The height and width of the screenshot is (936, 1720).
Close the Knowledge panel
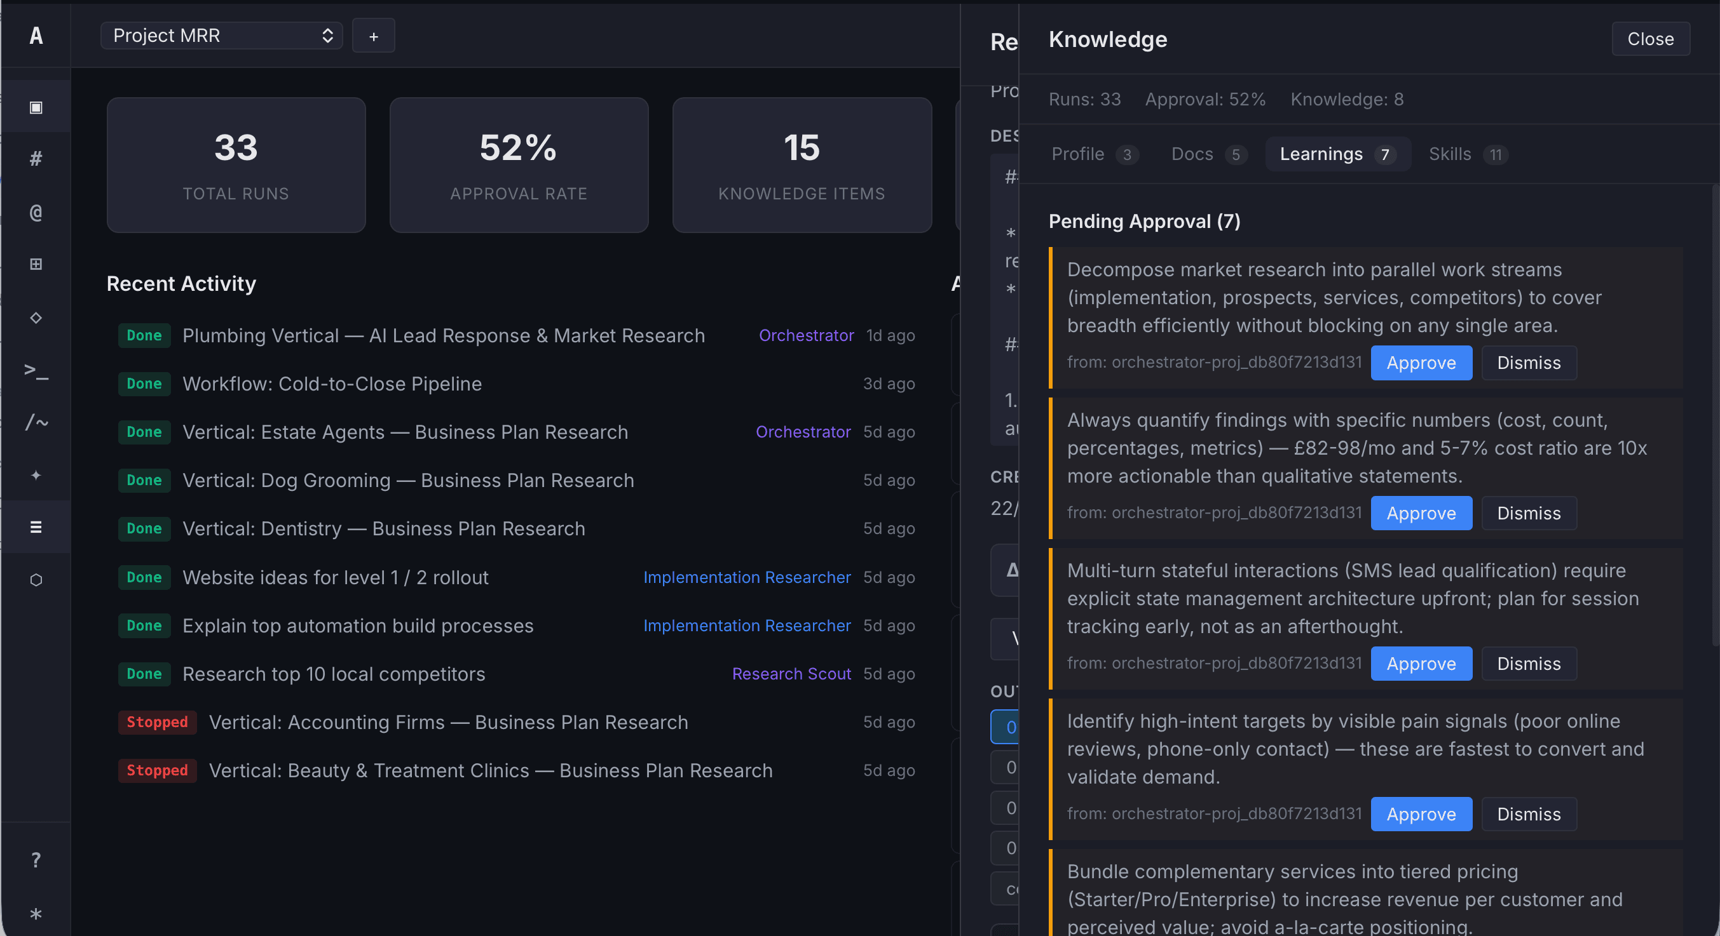[x=1650, y=39]
